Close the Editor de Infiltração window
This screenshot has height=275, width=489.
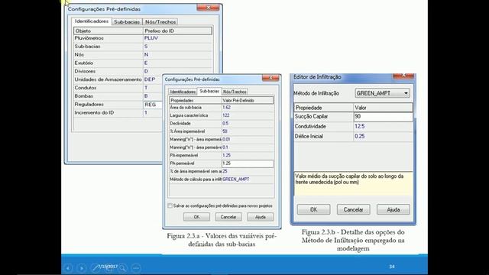(403, 76)
